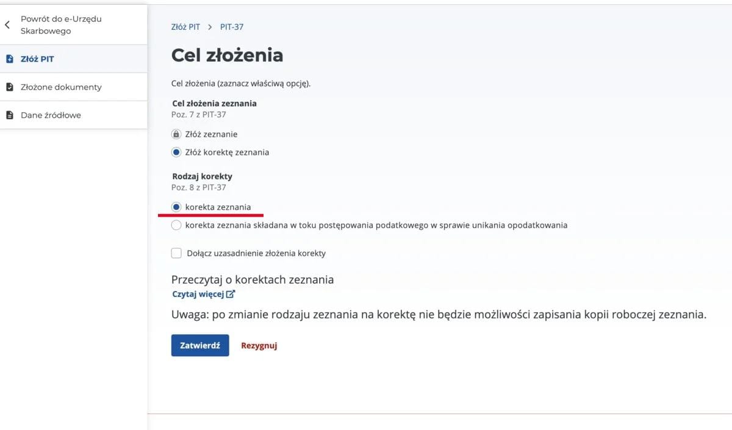The image size is (732, 430).
Task: Click the Złóż PIT document icon
Action: click(x=9, y=59)
